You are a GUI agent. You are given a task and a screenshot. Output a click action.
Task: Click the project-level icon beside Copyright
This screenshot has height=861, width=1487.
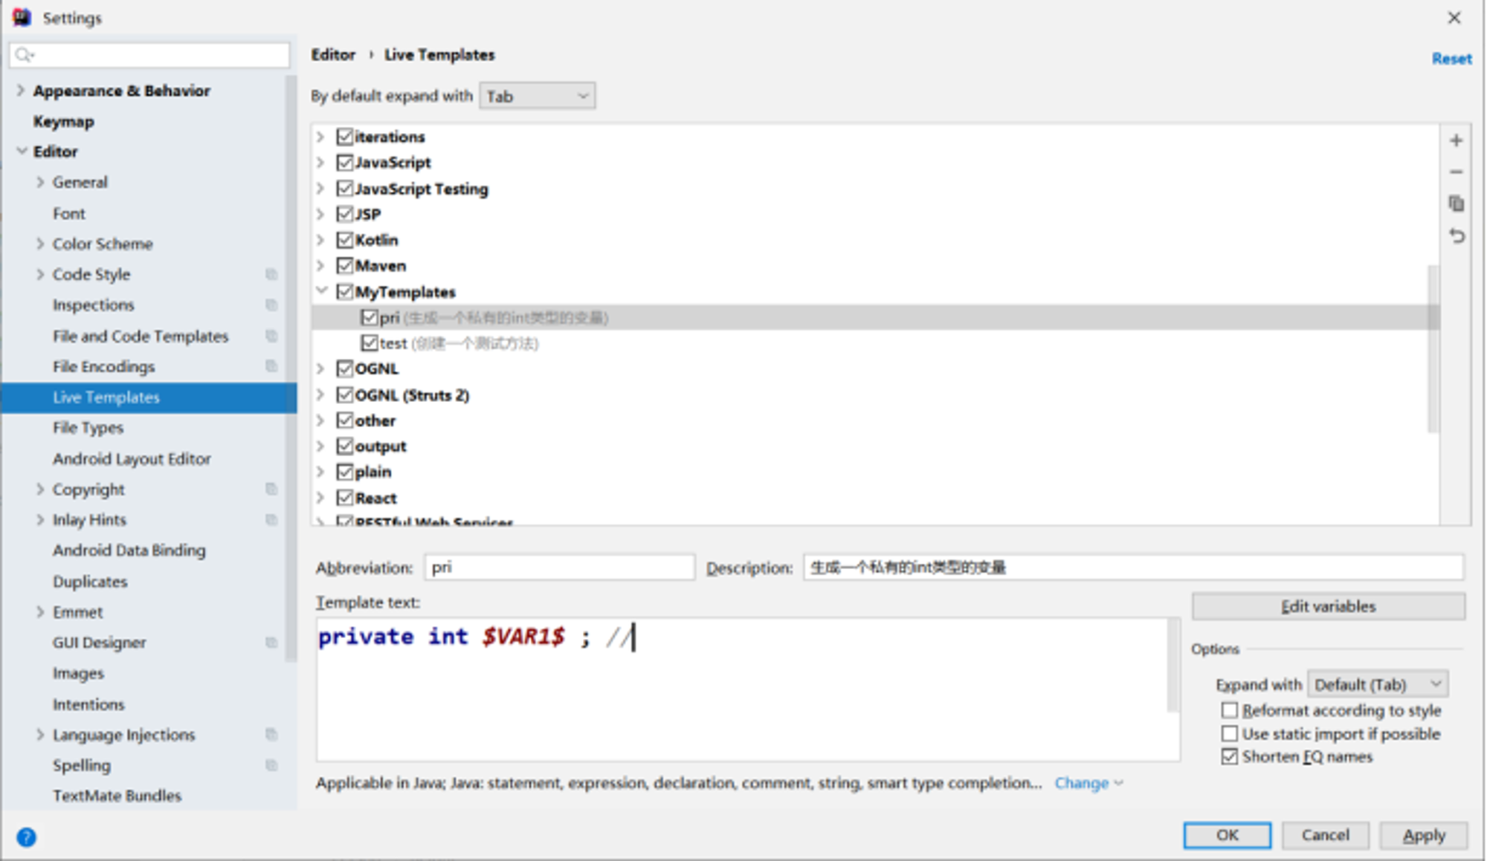pyautogui.click(x=271, y=490)
